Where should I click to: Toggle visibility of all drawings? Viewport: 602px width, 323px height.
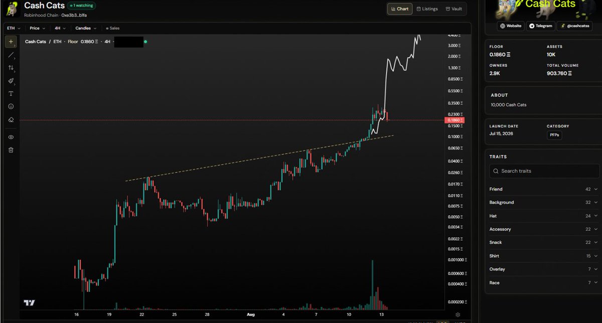11,137
